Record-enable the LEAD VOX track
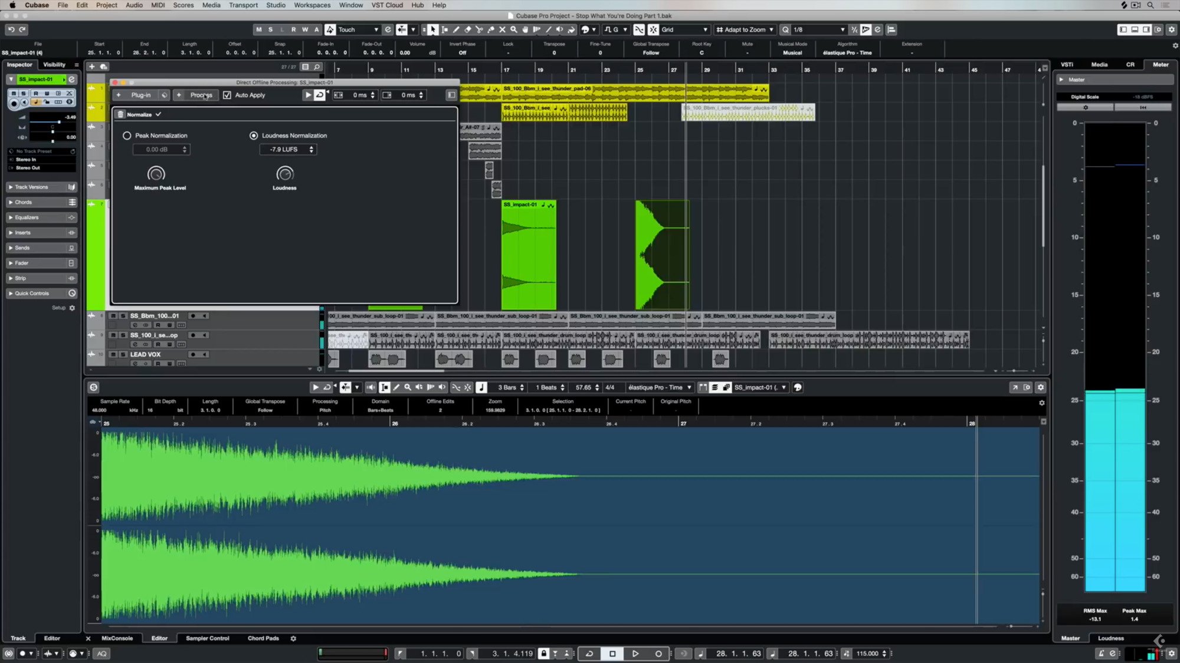 (192, 354)
